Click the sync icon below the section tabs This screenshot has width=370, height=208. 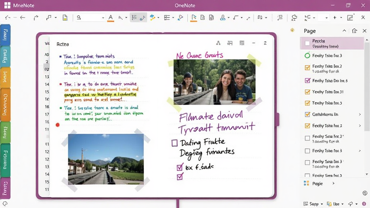(5, 204)
